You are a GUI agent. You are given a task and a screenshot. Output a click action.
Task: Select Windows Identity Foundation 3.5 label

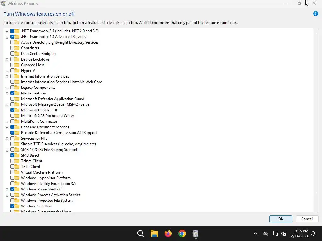point(48,183)
